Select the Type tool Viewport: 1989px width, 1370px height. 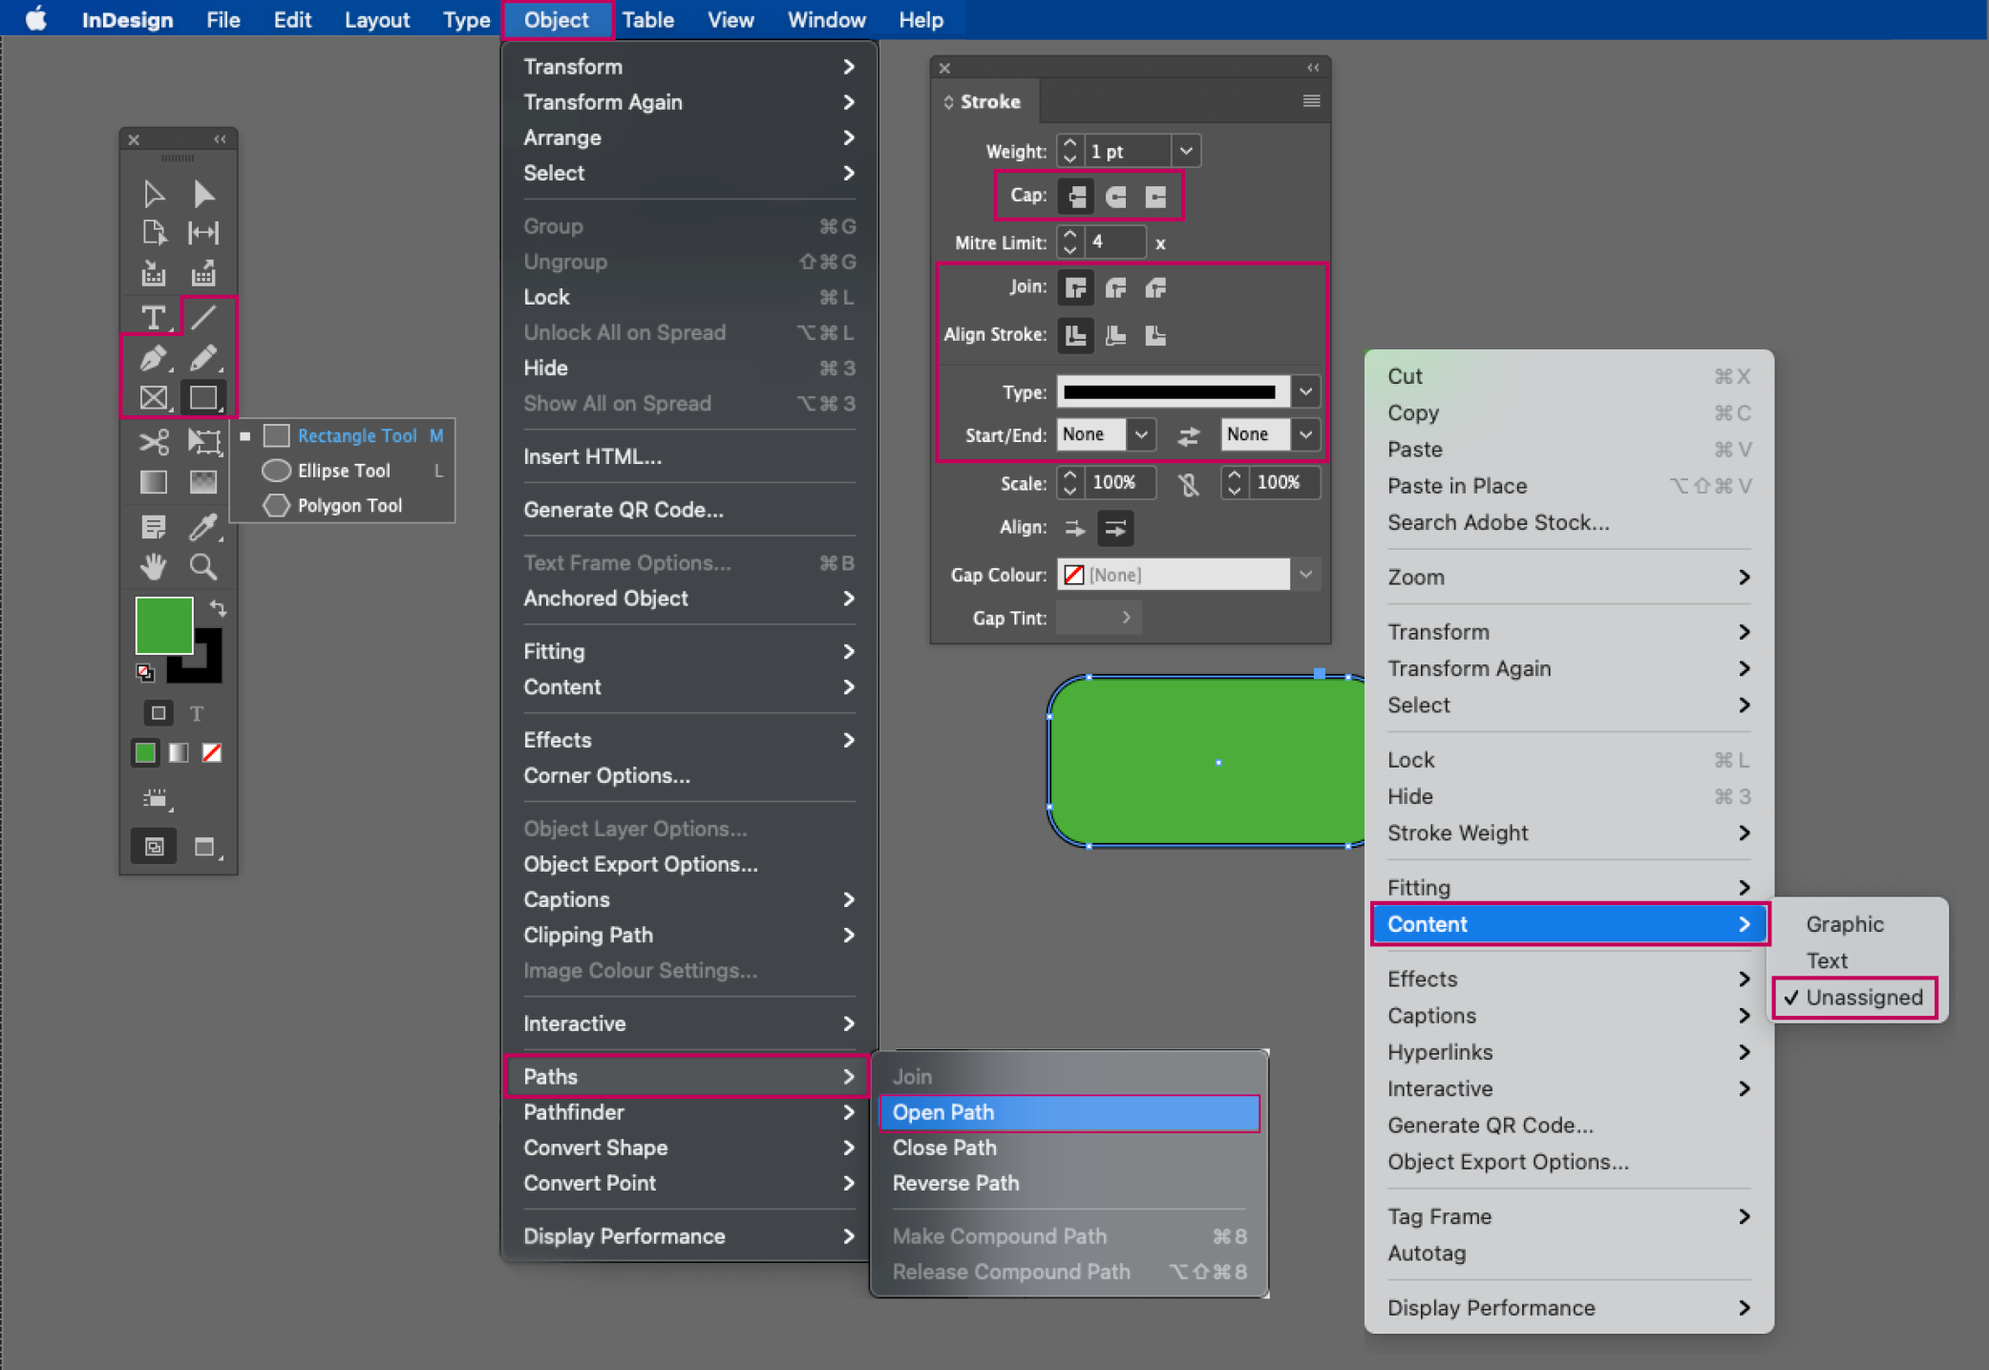[x=153, y=317]
